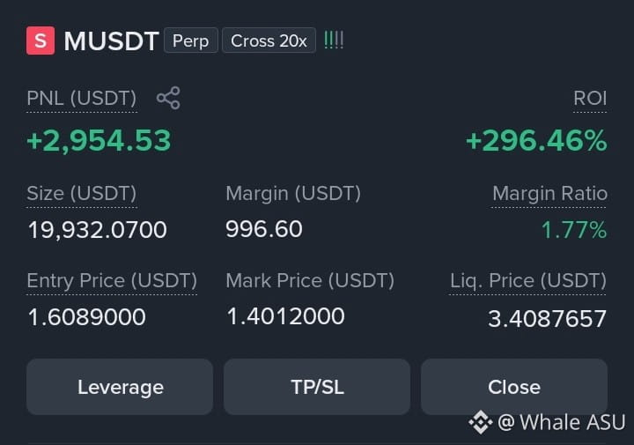The height and width of the screenshot is (445, 634).
Task: Click the +2,954.53 PNL value
Action: pos(99,140)
